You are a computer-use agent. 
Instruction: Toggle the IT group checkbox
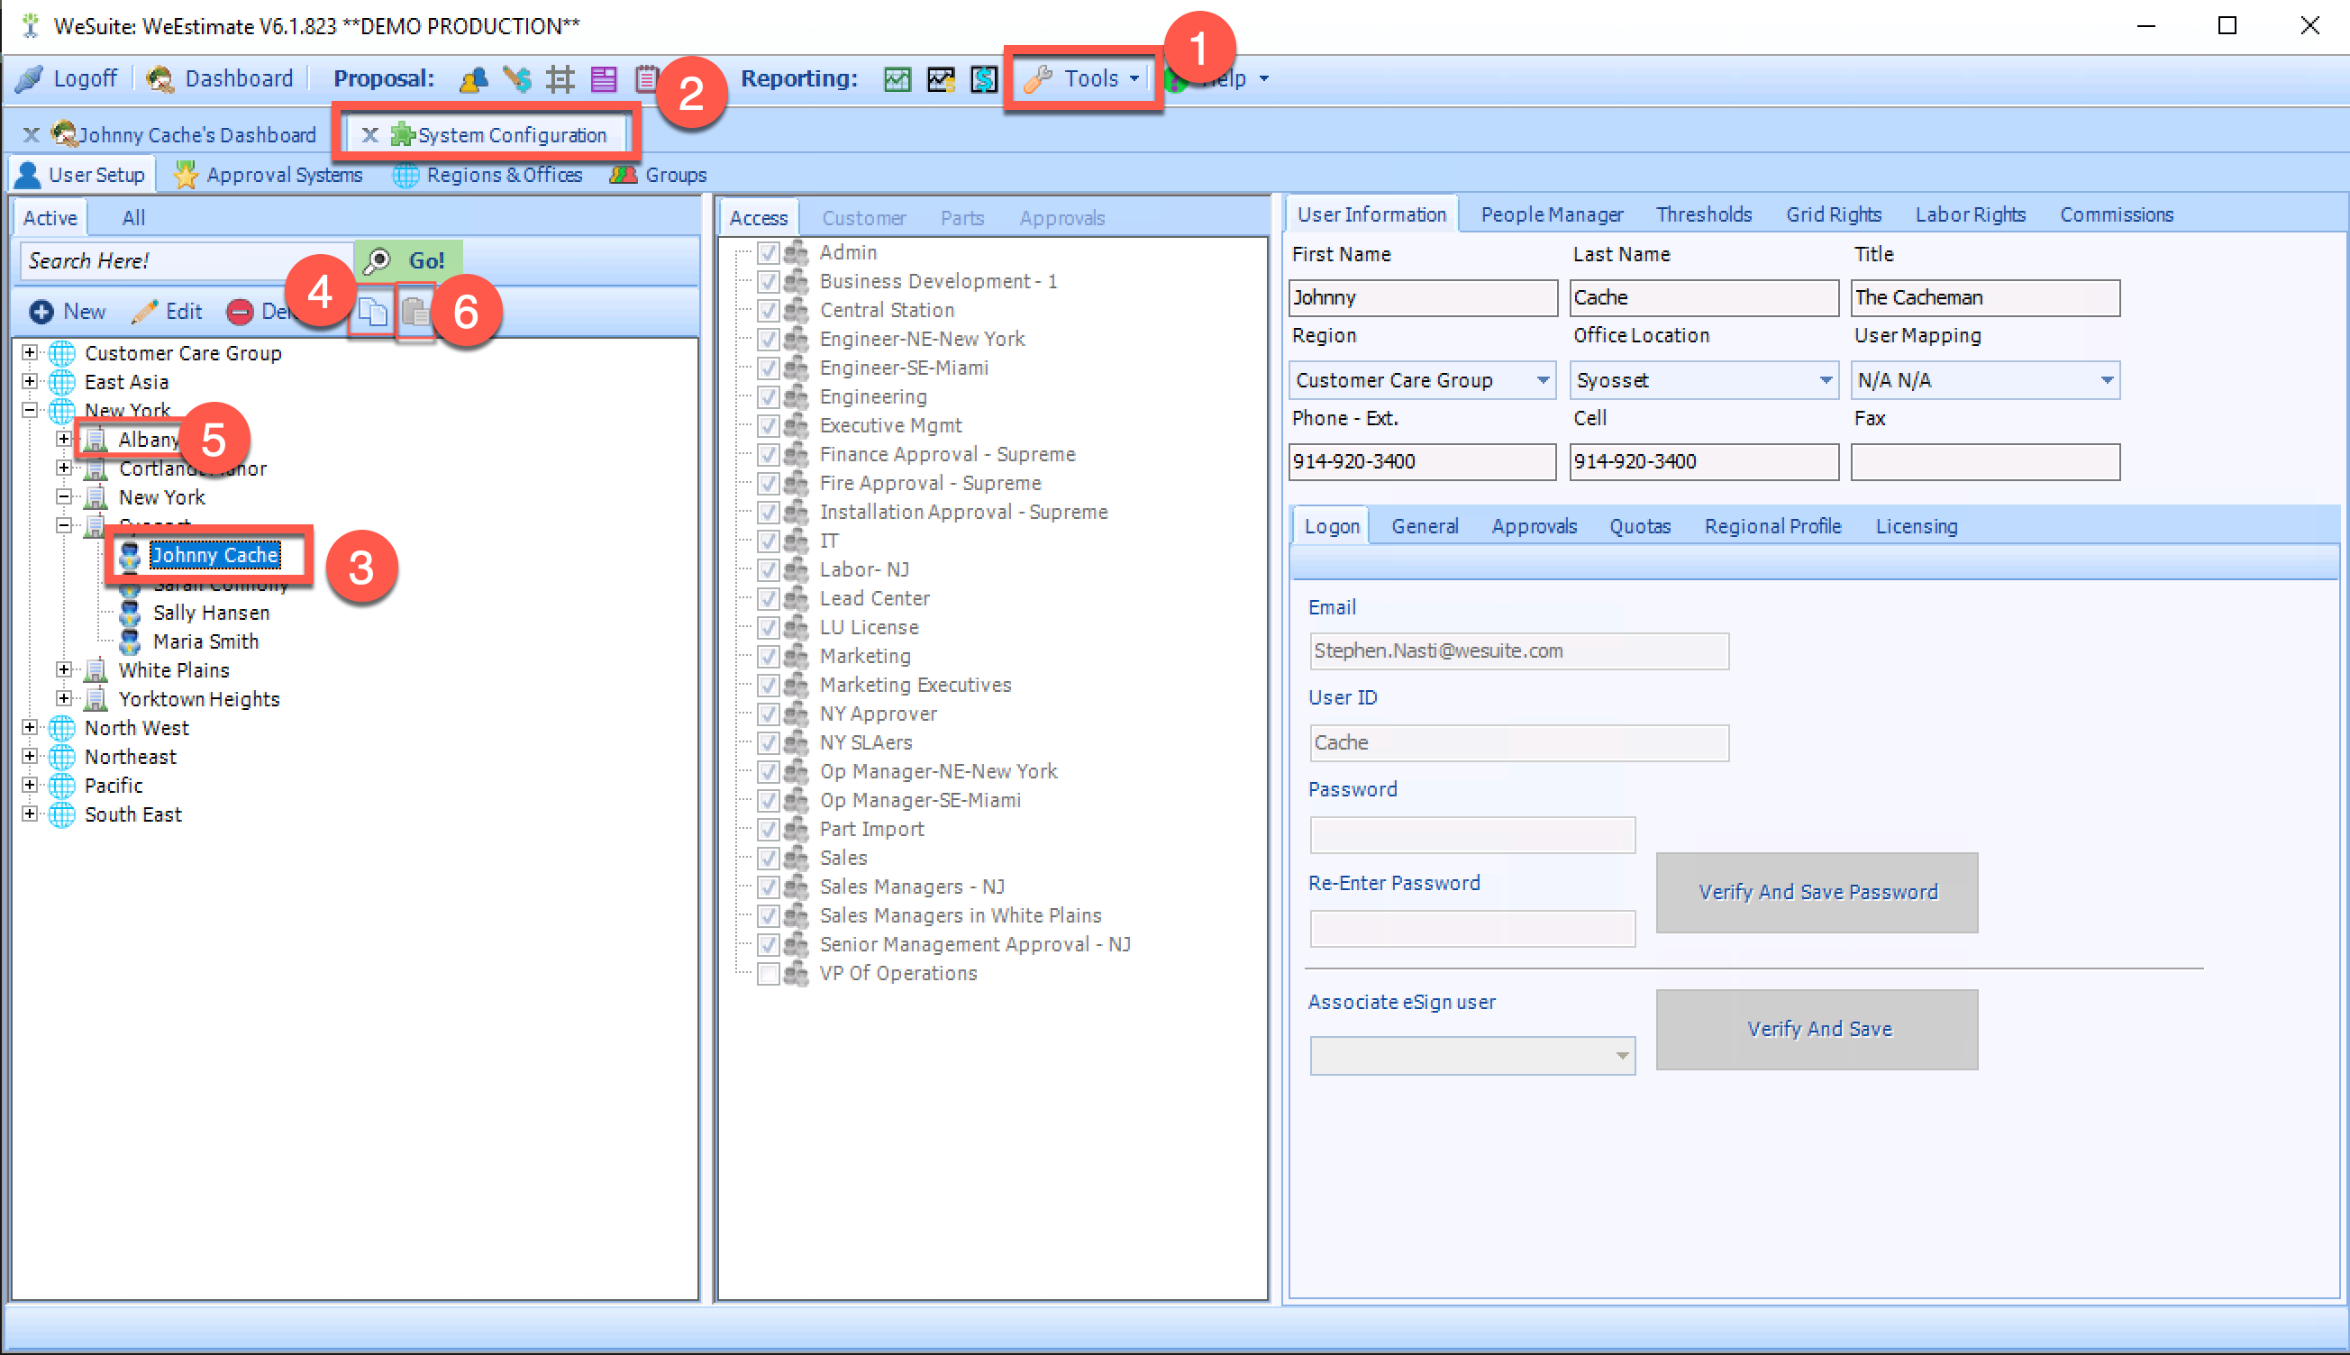(768, 541)
